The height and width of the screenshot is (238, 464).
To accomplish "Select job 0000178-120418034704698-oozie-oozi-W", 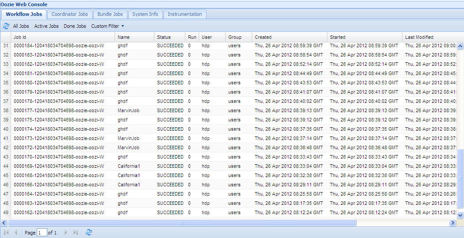I will 59,101.
